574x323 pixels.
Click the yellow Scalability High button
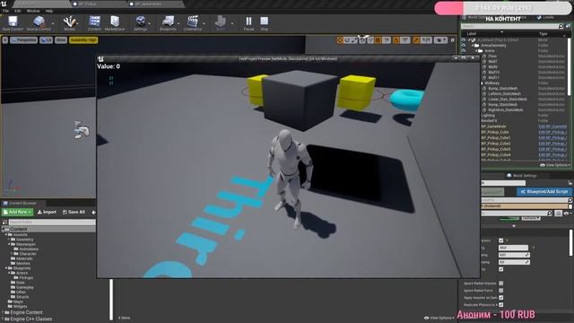83,39
